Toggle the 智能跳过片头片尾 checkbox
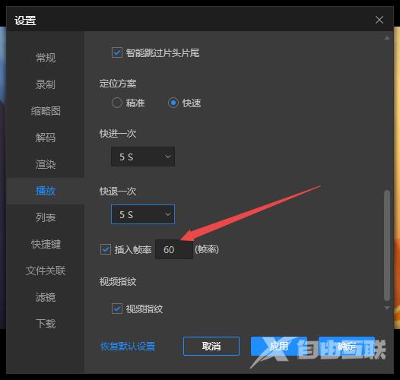This screenshot has width=400, height=380. pyautogui.click(x=117, y=52)
